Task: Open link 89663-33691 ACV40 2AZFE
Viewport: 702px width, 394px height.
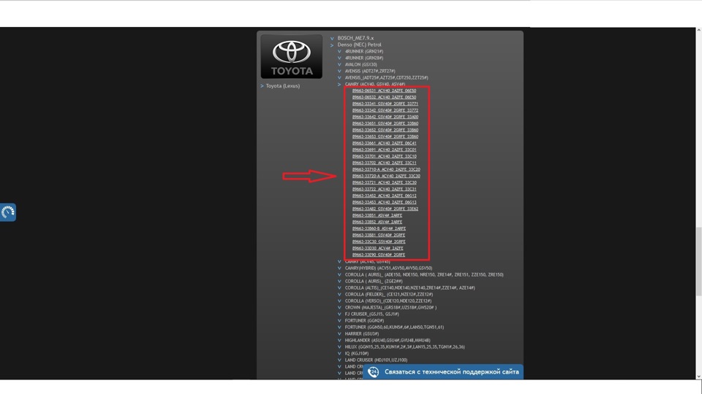Action: click(x=384, y=150)
